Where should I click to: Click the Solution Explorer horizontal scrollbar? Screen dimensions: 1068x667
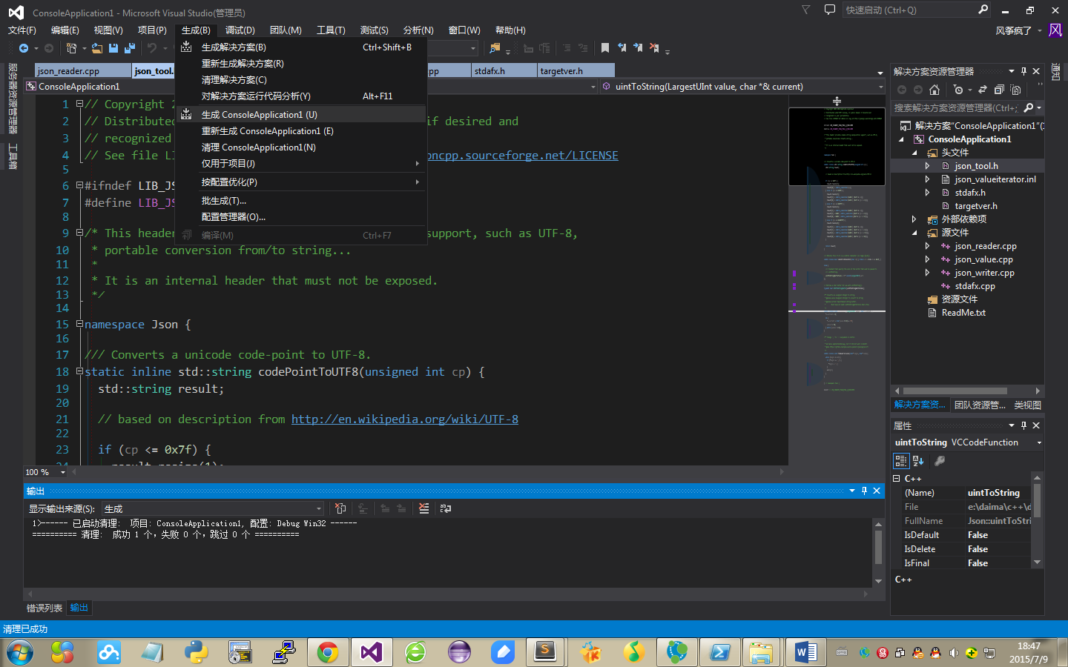click(x=955, y=391)
